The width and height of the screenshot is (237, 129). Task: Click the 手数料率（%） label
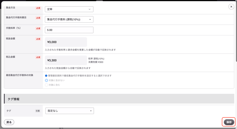pos(13,28)
